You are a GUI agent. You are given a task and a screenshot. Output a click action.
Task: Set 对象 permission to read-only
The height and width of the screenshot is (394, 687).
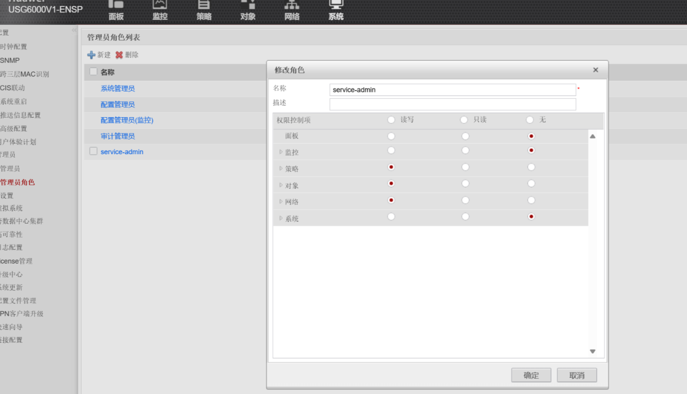point(465,183)
